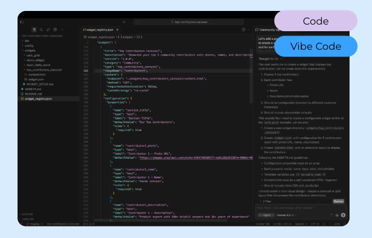Expand the demo_widget folder

coord(36,60)
